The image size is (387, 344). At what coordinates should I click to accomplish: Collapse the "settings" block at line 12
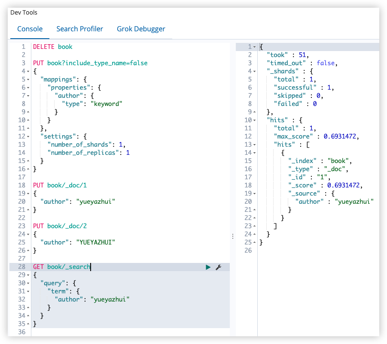point(28,136)
